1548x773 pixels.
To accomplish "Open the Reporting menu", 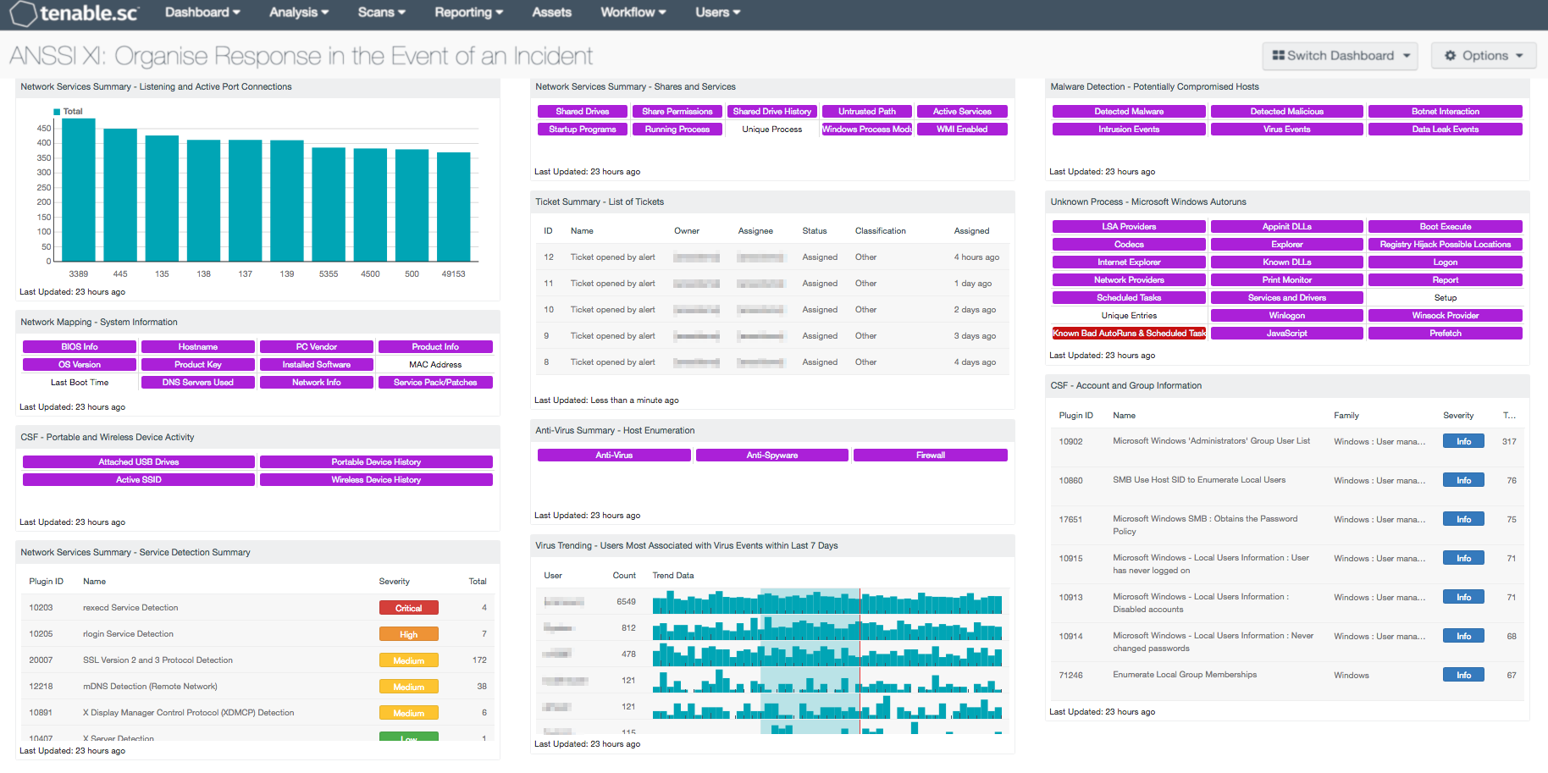I will click(x=468, y=13).
